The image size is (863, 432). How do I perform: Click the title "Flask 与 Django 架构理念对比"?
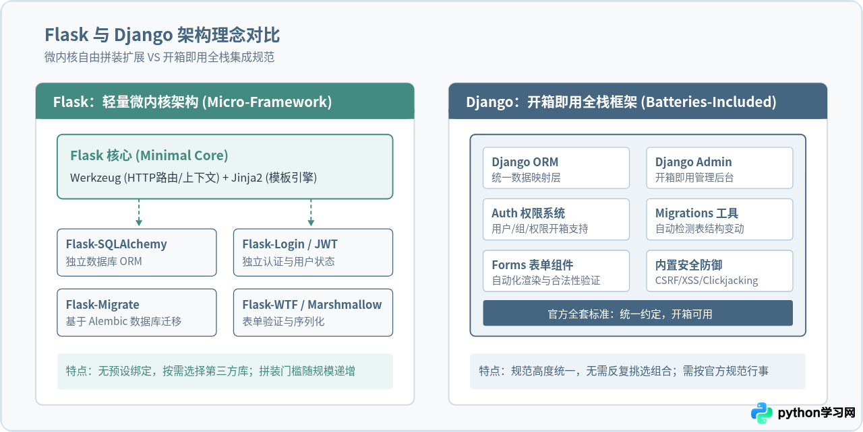162,35
